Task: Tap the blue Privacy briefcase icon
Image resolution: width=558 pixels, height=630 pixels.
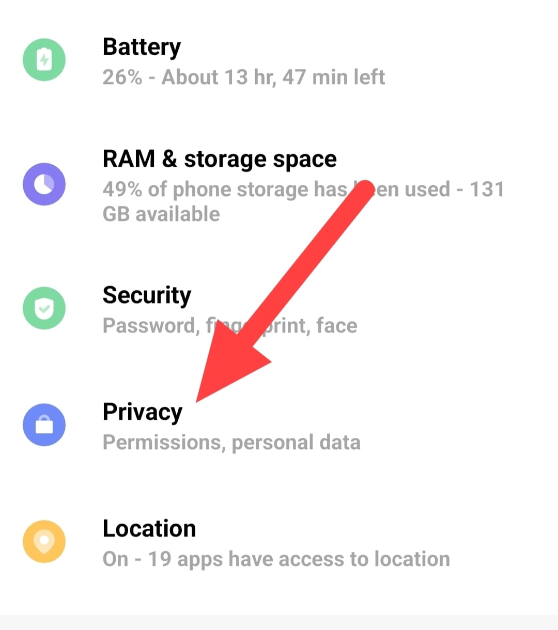Action: pos(44,425)
